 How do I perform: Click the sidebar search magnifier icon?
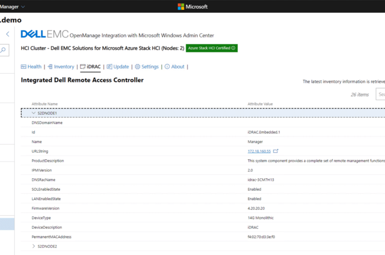point(3,50)
